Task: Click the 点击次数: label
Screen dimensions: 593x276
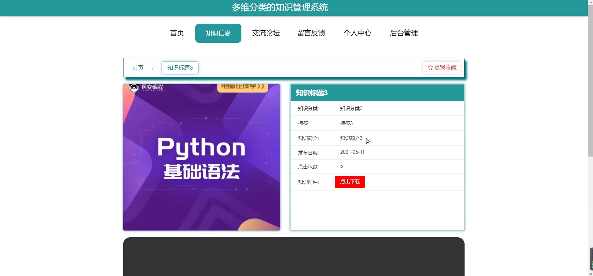Action: click(309, 167)
